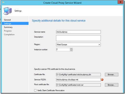
Task: Click the Service FQDN text field
Action: [78, 80]
